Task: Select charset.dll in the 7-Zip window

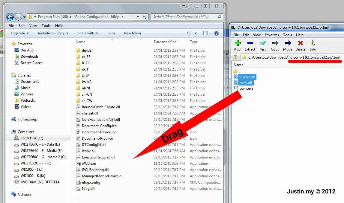Action: pyautogui.click(x=247, y=77)
